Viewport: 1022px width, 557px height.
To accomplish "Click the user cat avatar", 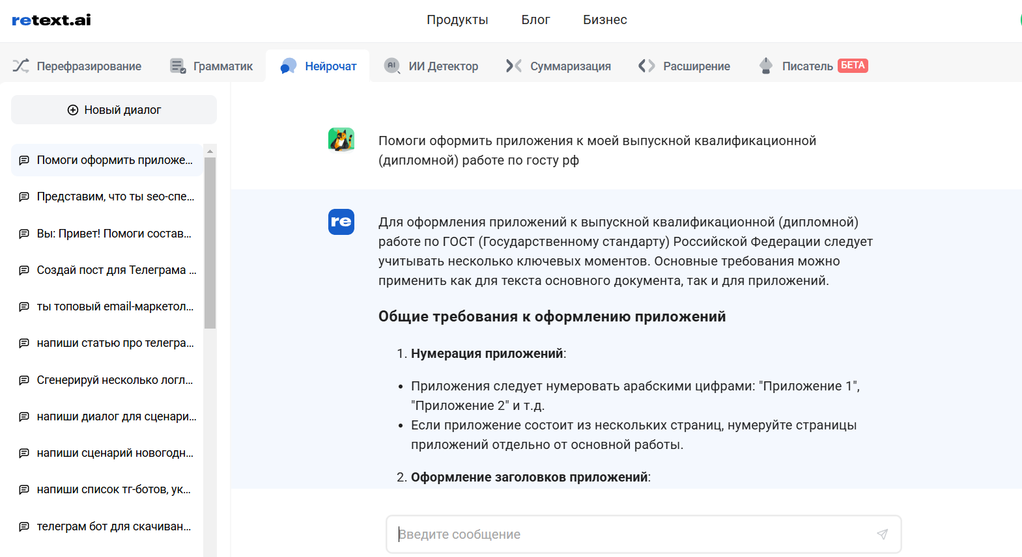I will pos(341,140).
